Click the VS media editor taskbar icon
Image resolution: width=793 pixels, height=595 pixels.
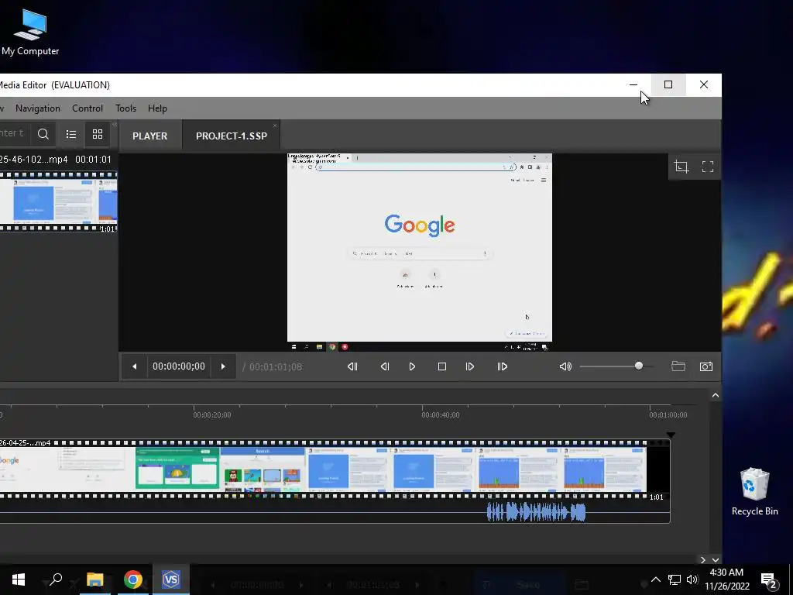point(171,580)
